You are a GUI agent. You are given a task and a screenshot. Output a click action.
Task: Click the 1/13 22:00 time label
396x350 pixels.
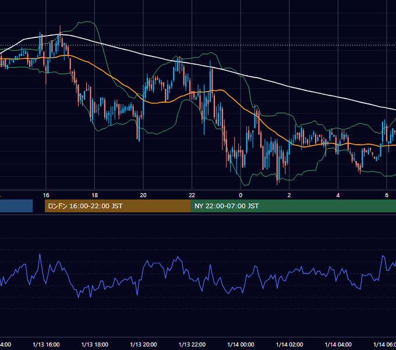(192, 344)
